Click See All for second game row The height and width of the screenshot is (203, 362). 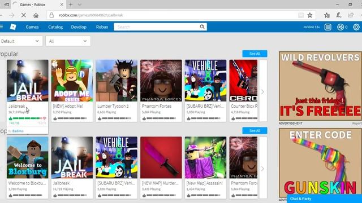click(255, 130)
